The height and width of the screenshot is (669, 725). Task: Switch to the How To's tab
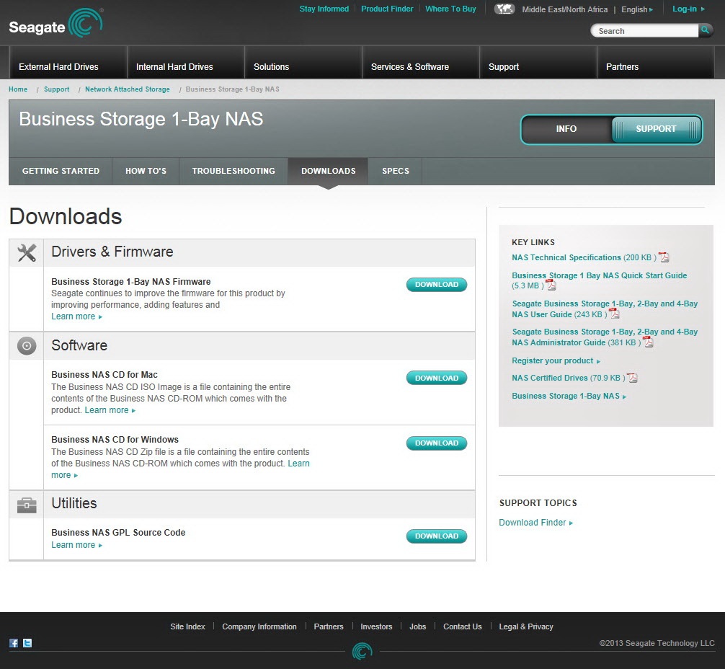point(146,171)
